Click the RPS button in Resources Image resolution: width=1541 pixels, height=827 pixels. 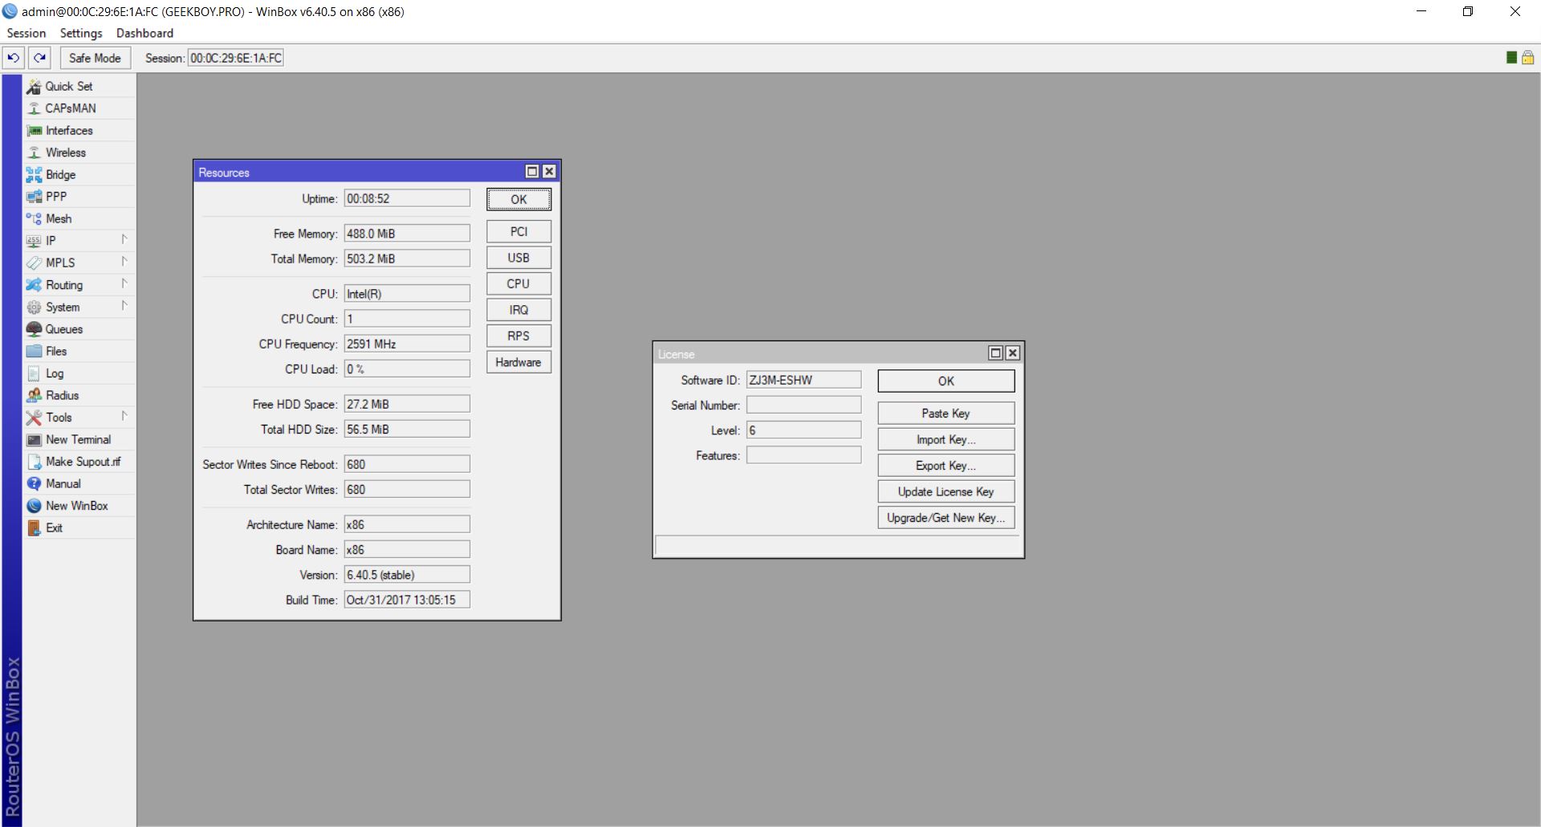tap(518, 336)
